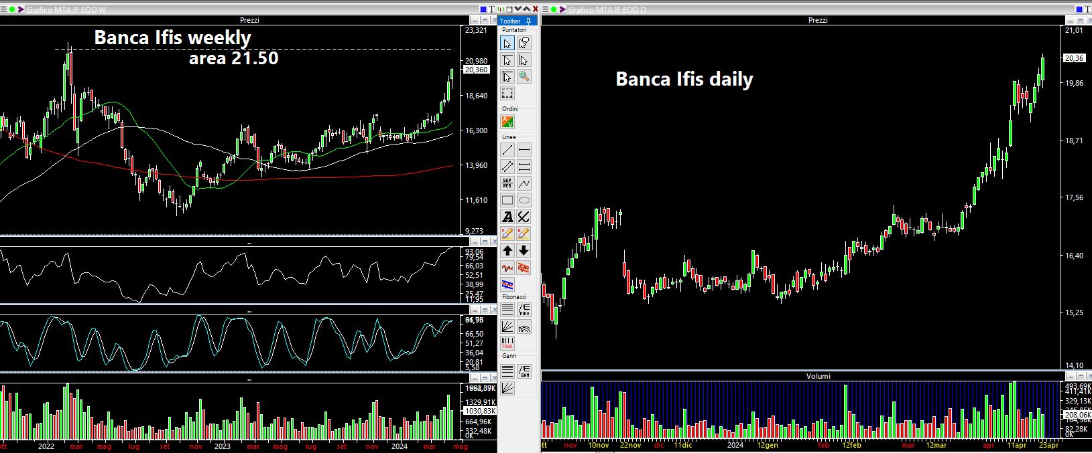Click the SUP RES support resistance tool
This screenshot has height=453, width=1092.
click(x=507, y=183)
